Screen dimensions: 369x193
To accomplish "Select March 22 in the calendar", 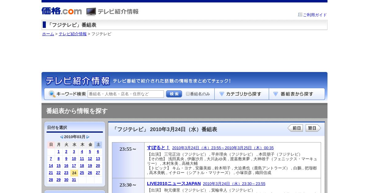I will [x=58, y=173].
